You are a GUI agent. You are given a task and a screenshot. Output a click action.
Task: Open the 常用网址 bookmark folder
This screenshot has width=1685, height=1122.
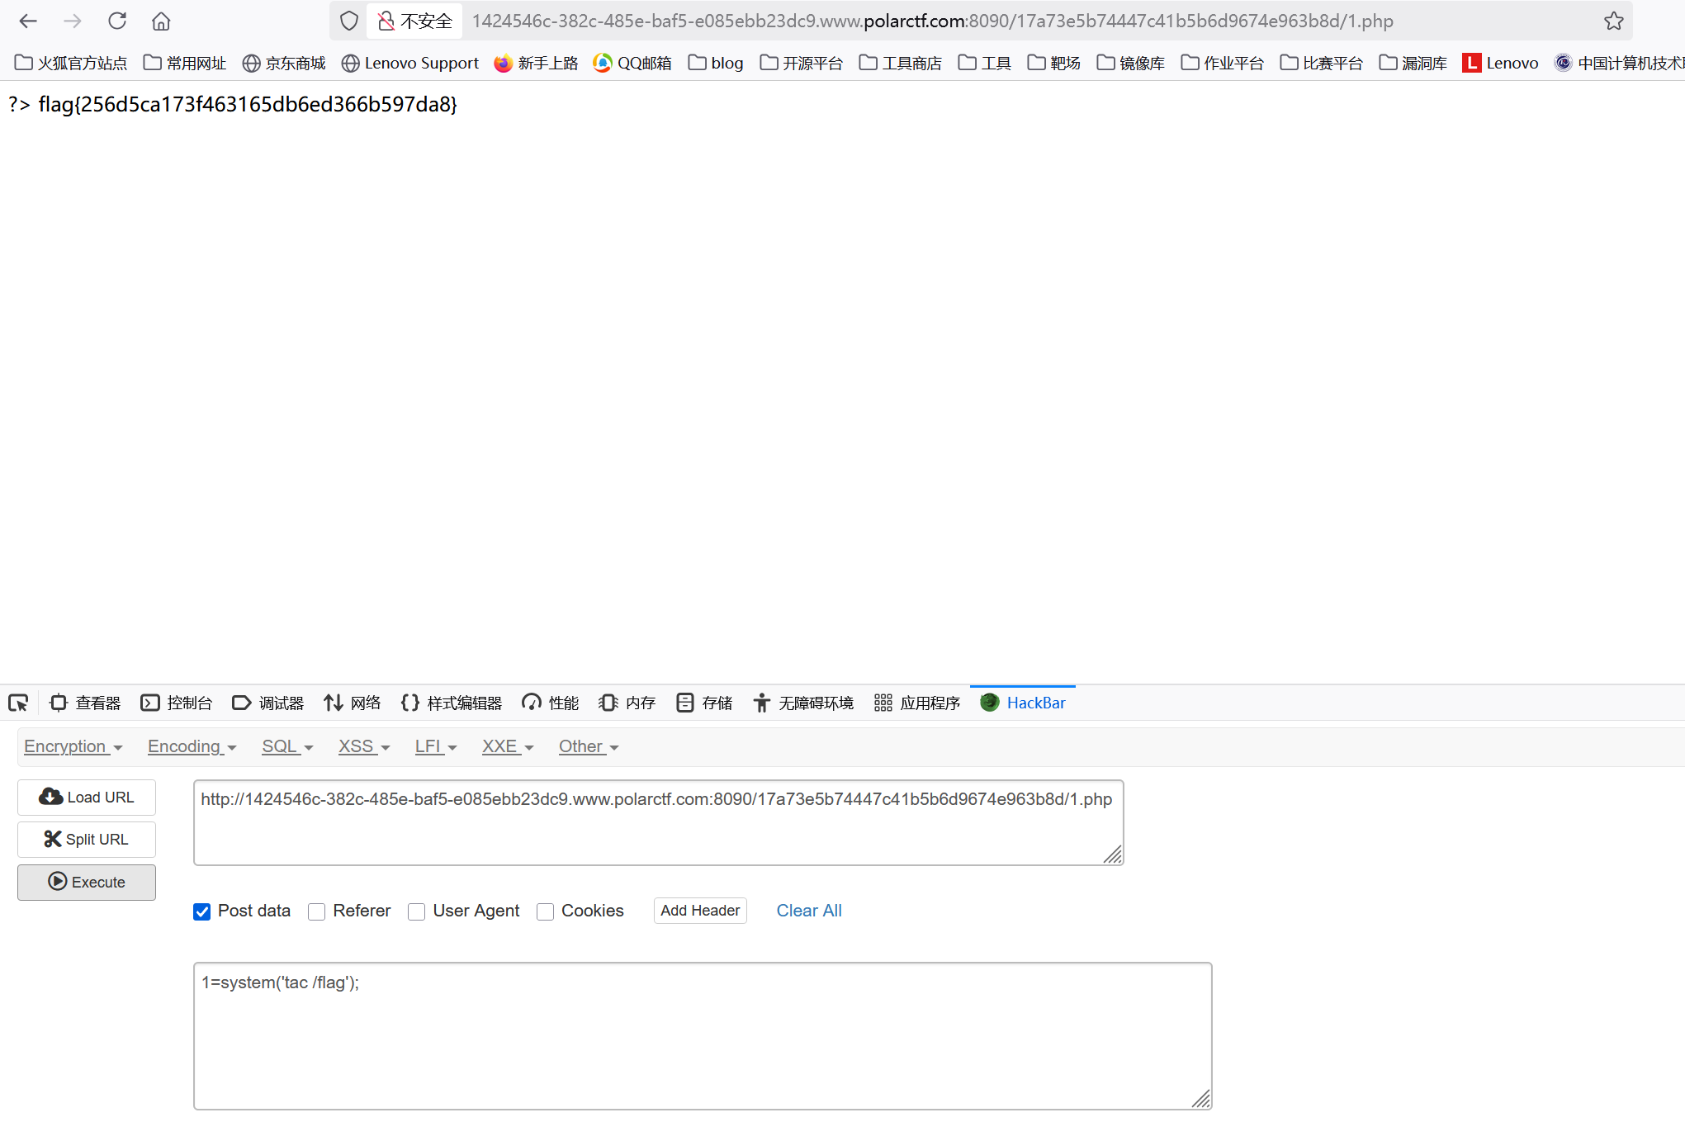point(185,63)
